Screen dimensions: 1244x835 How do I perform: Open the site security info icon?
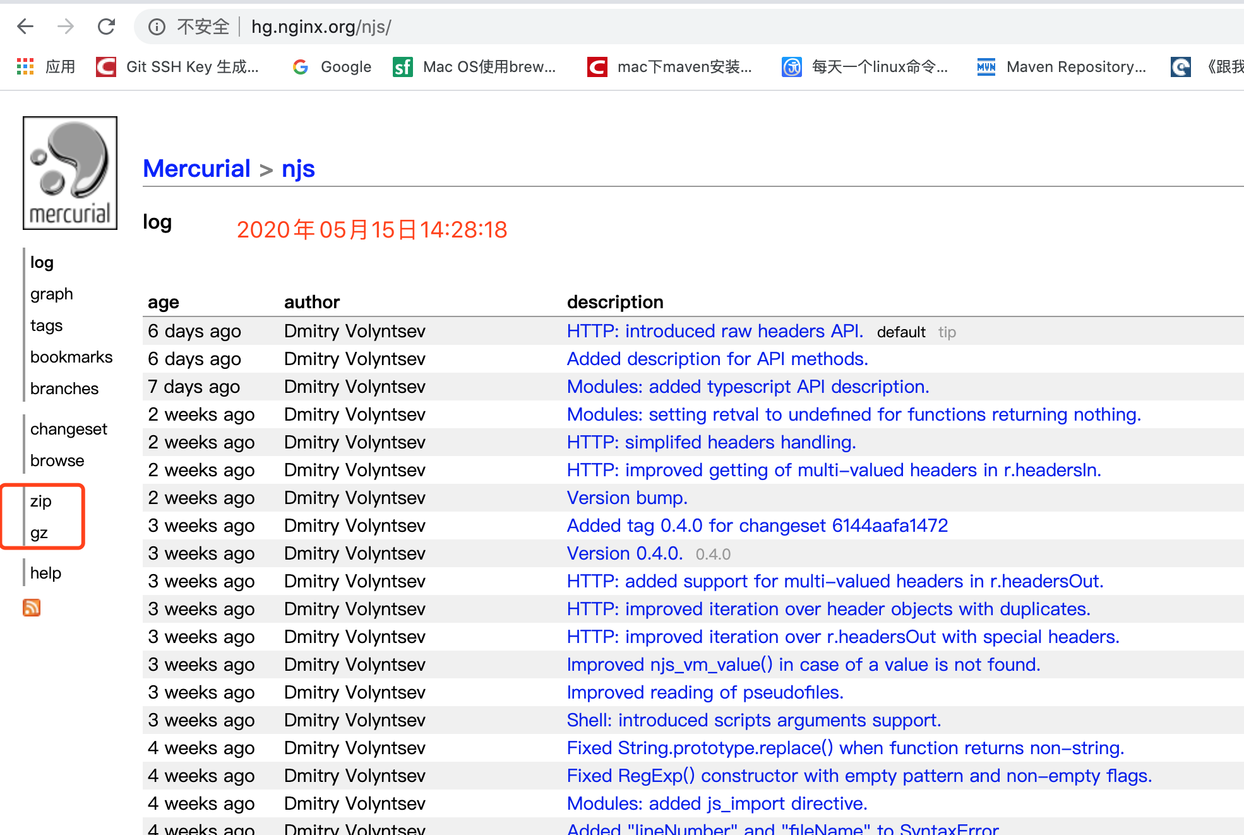click(x=157, y=27)
